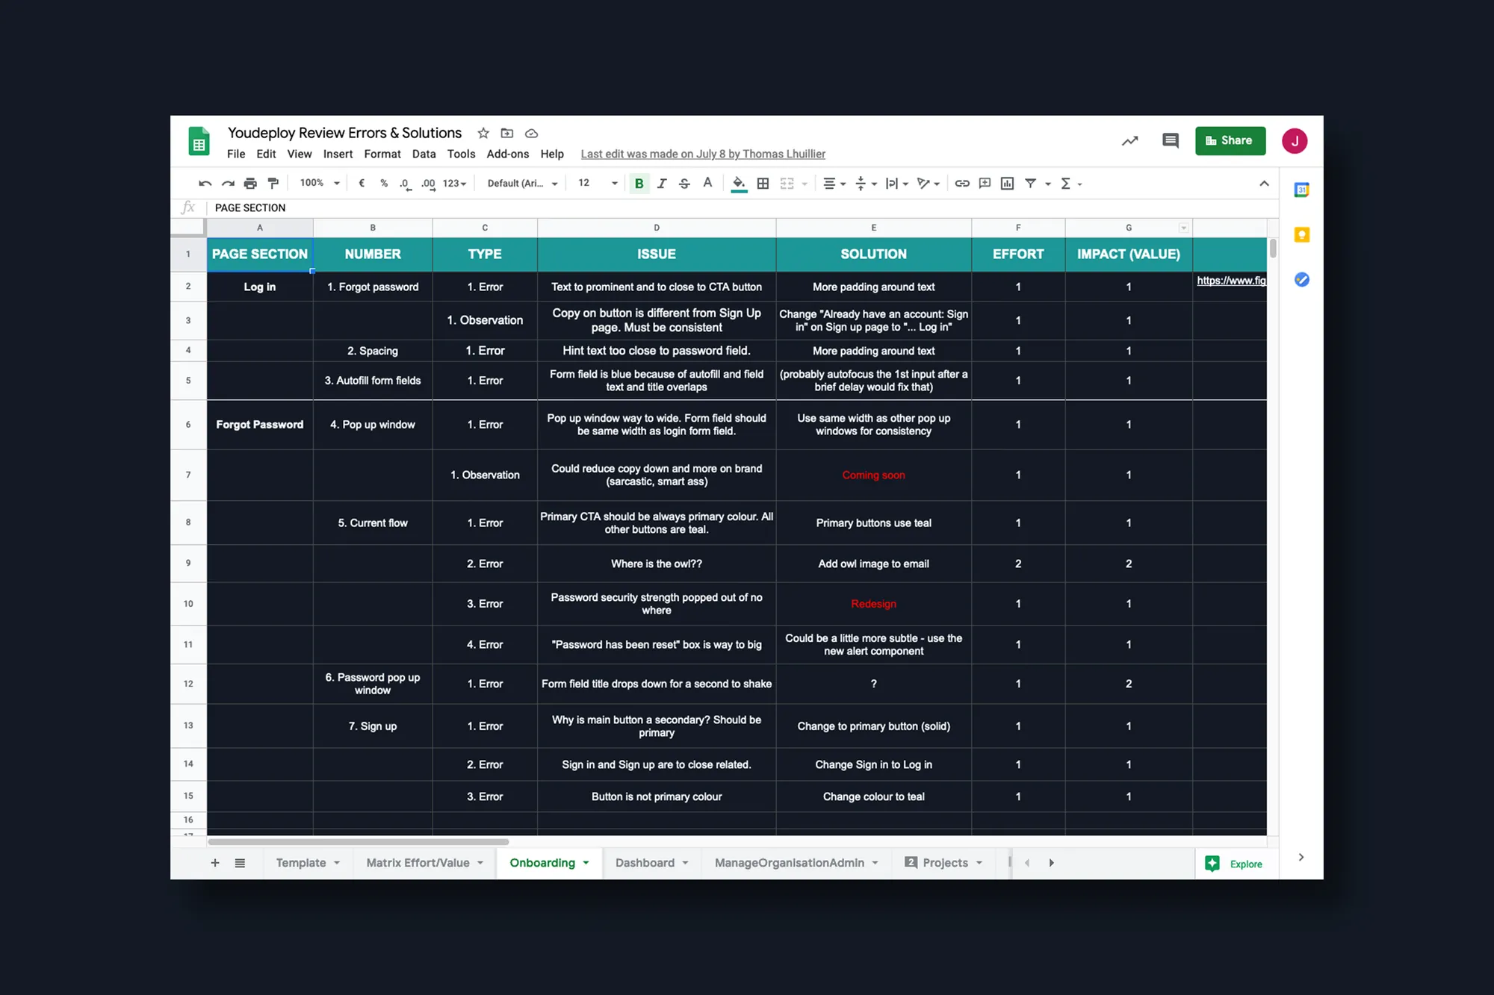Open the Google Tasks side panel
1494x995 pixels.
point(1301,280)
